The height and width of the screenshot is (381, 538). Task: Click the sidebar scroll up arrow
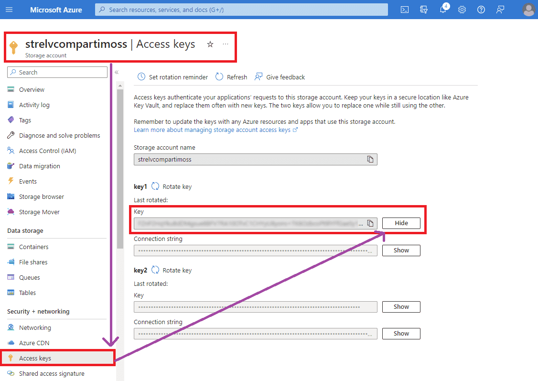coord(120,86)
